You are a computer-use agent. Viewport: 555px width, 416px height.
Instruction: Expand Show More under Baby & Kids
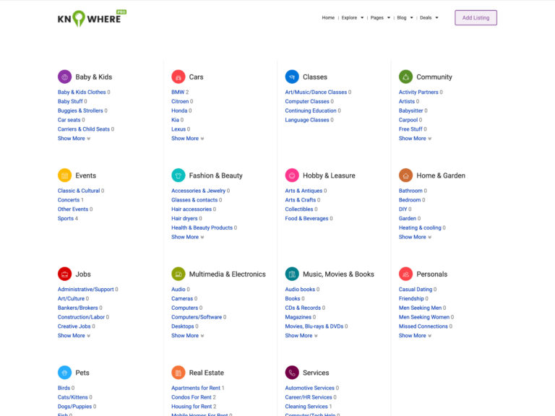(x=74, y=139)
